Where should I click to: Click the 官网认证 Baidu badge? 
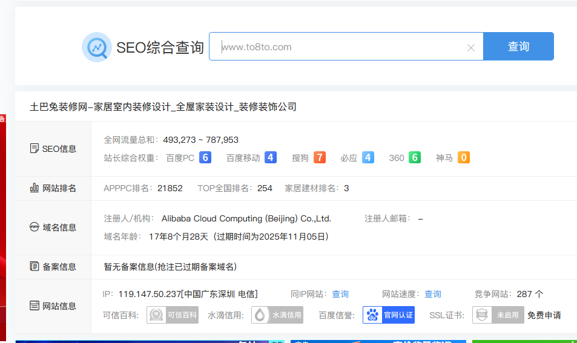[389, 315]
